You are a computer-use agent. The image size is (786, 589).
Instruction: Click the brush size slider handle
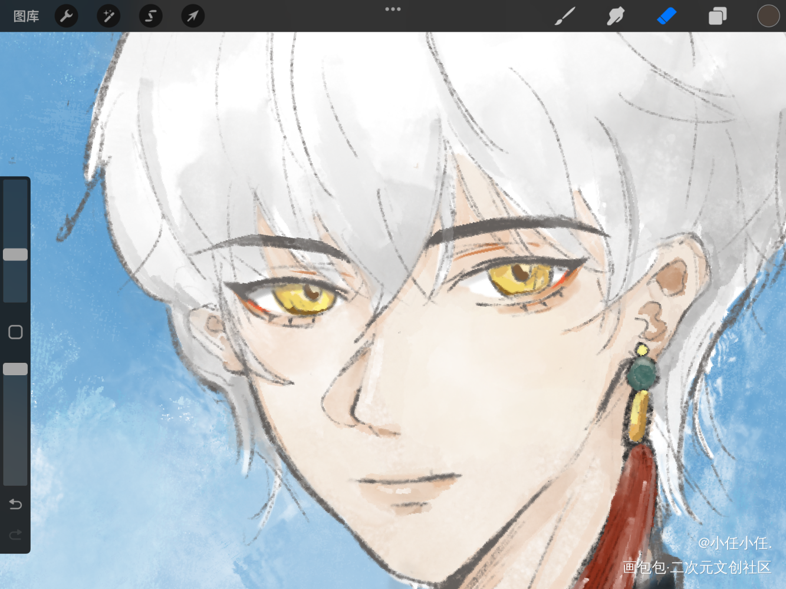tap(15, 254)
